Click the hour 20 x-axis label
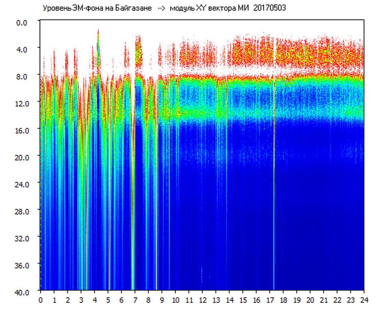 click(x=310, y=300)
